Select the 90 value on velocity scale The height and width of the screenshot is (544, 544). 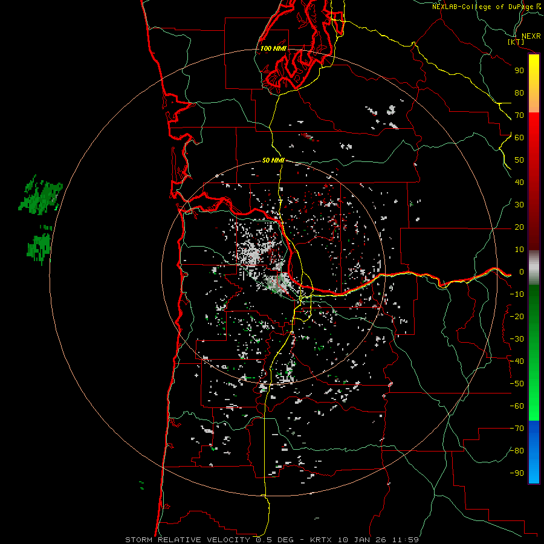[519, 71]
